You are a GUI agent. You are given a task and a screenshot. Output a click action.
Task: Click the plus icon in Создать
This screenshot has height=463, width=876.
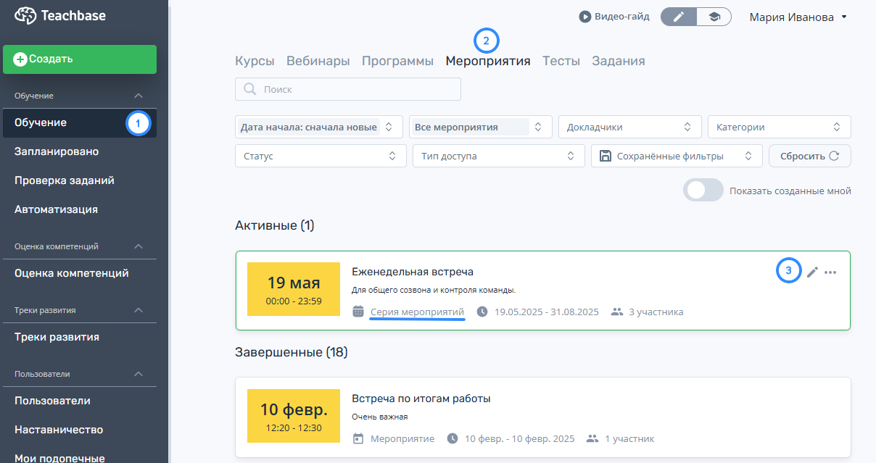click(x=20, y=59)
